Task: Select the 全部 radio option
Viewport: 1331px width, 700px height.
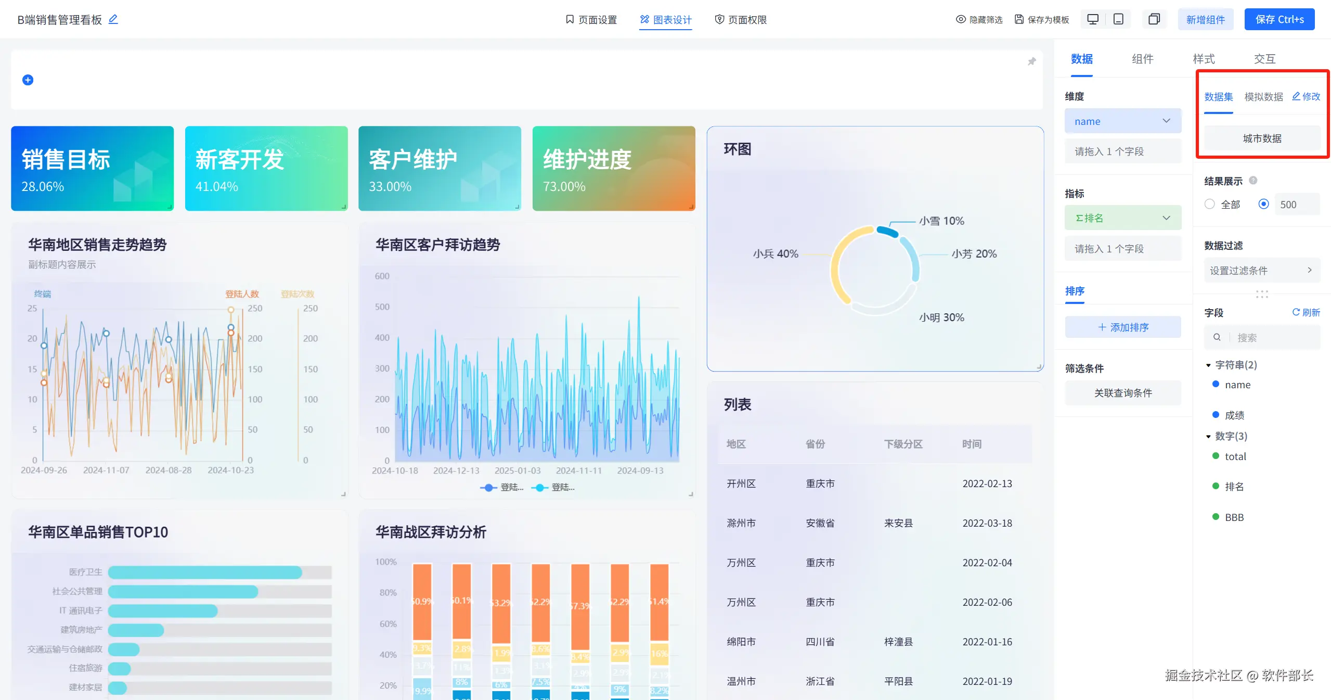Action: [x=1210, y=204]
